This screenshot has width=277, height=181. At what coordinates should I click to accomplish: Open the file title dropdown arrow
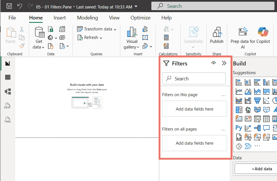click(136, 6)
